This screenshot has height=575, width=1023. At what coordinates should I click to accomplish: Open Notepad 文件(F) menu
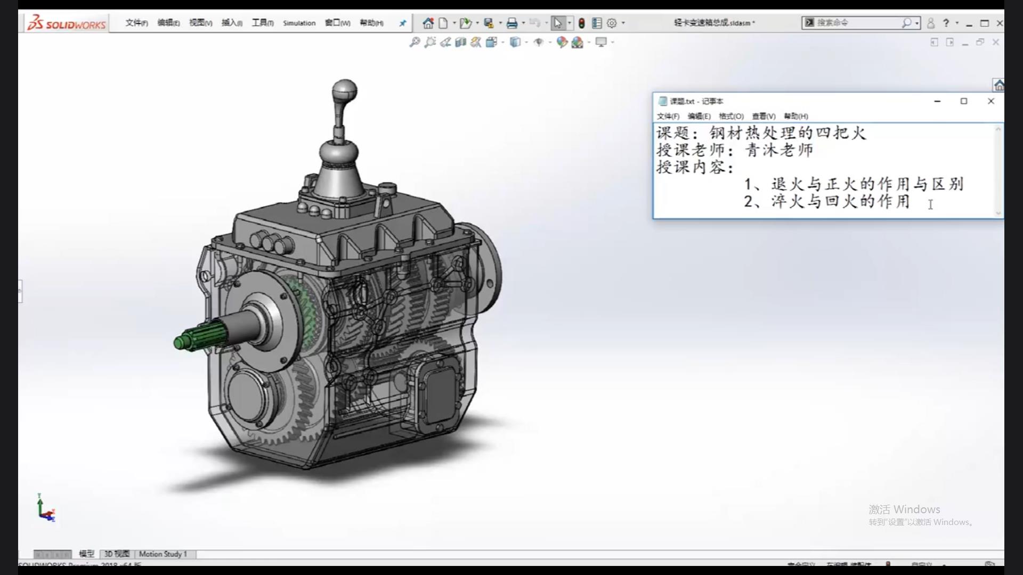pos(668,116)
